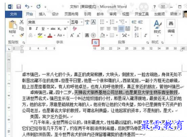
Task: Expand the 粘贴 paste options arrow
Action: (x=12, y=36)
